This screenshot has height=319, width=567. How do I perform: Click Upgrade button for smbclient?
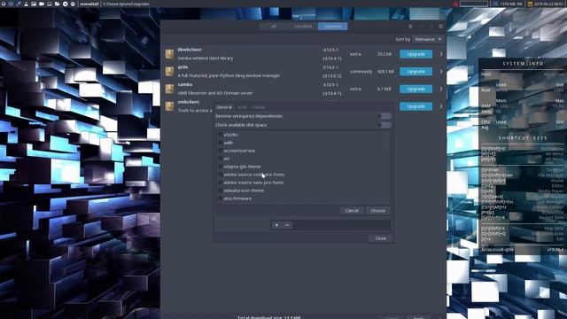pos(416,106)
